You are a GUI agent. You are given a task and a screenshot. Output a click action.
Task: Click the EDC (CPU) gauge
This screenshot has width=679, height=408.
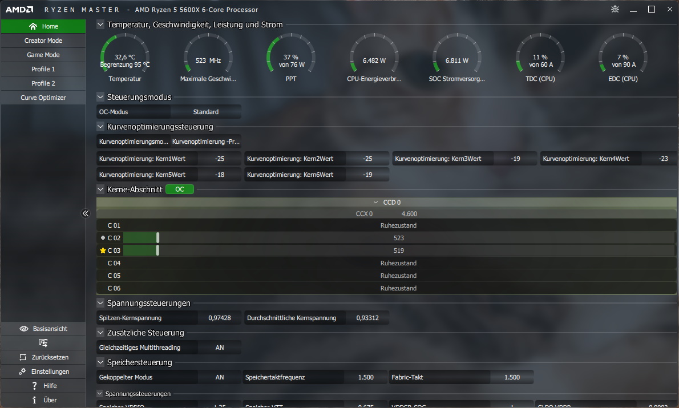tap(623, 58)
